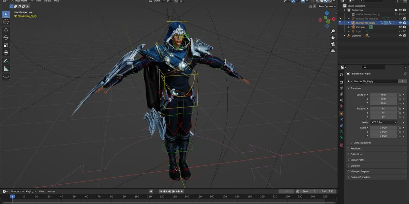This screenshot has height=204, width=409.
Task: Toggle camera view icon in viewport
Action: click(x=333, y=44)
